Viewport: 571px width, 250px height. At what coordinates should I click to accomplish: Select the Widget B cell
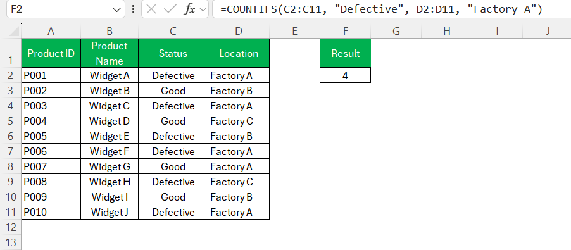[x=110, y=91]
